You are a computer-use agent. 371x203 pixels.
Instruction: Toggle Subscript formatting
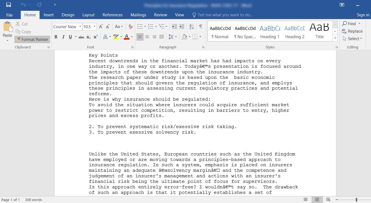point(89,37)
